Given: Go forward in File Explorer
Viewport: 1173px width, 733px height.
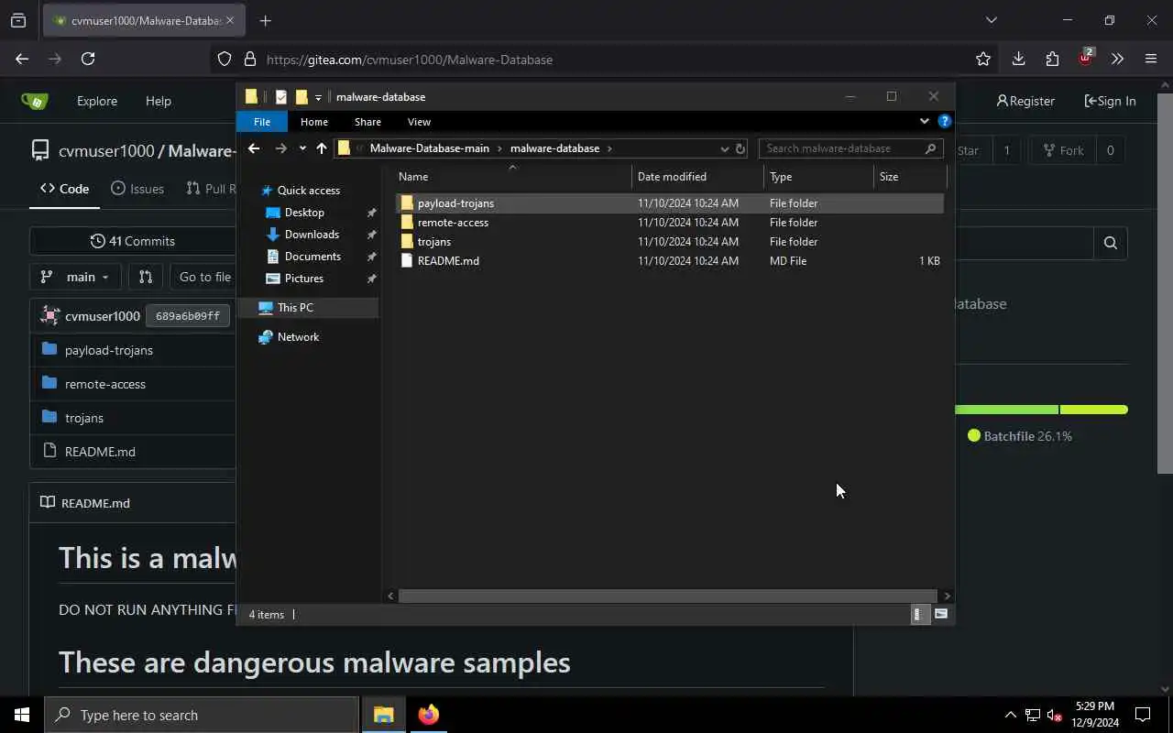Looking at the screenshot, I should (x=281, y=148).
